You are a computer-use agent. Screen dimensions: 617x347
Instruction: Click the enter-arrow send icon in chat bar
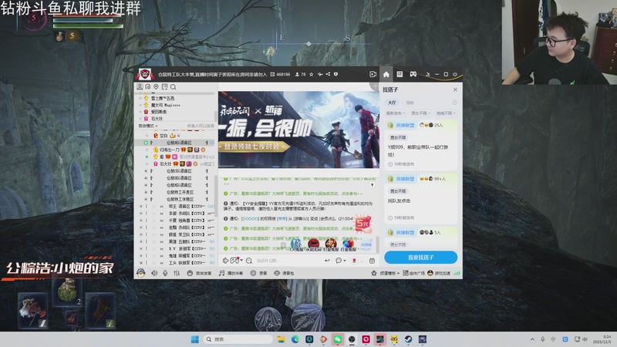(x=327, y=261)
